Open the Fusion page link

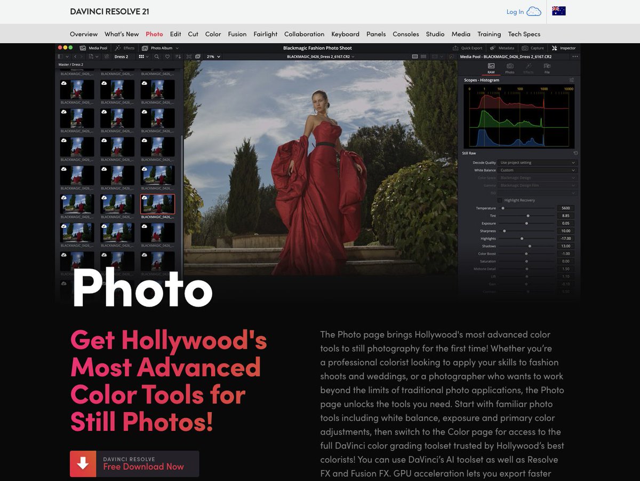click(237, 34)
